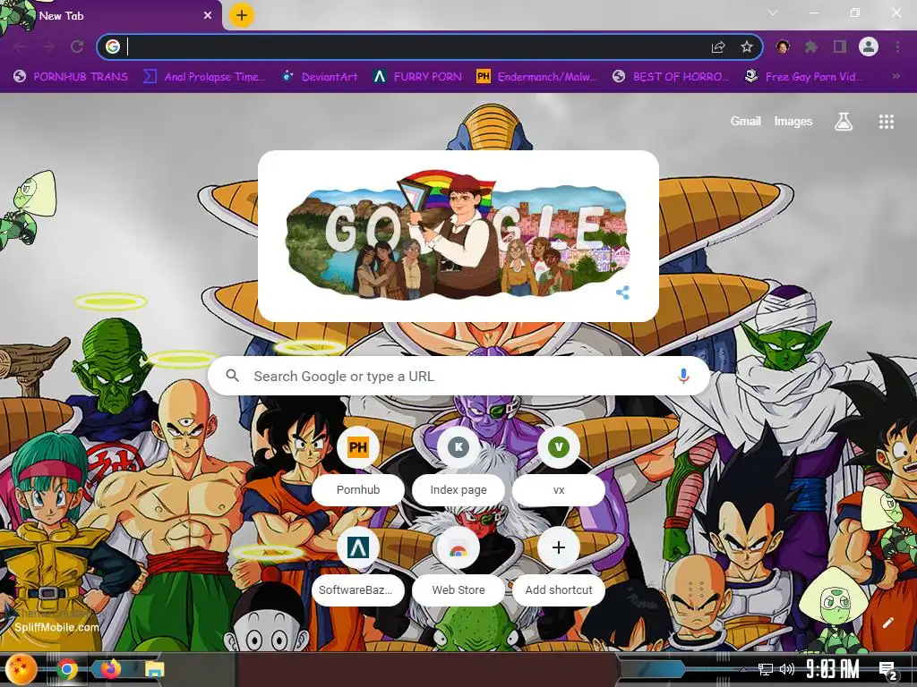Share this page icon in address bar
This screenshot has height=687, width=917.
click(x=718, y=47)
